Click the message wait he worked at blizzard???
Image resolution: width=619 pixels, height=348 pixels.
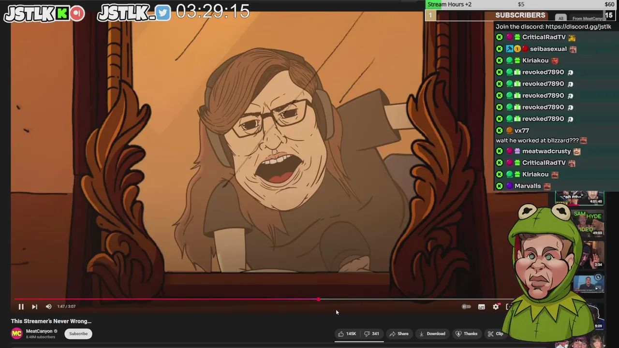[537, 141]
